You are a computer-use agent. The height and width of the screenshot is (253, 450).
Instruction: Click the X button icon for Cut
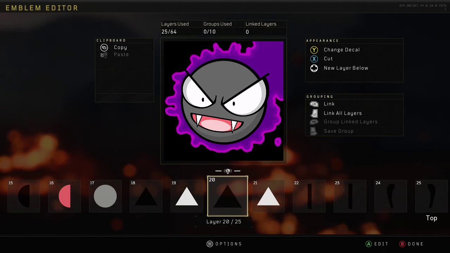tap(314, 59)
